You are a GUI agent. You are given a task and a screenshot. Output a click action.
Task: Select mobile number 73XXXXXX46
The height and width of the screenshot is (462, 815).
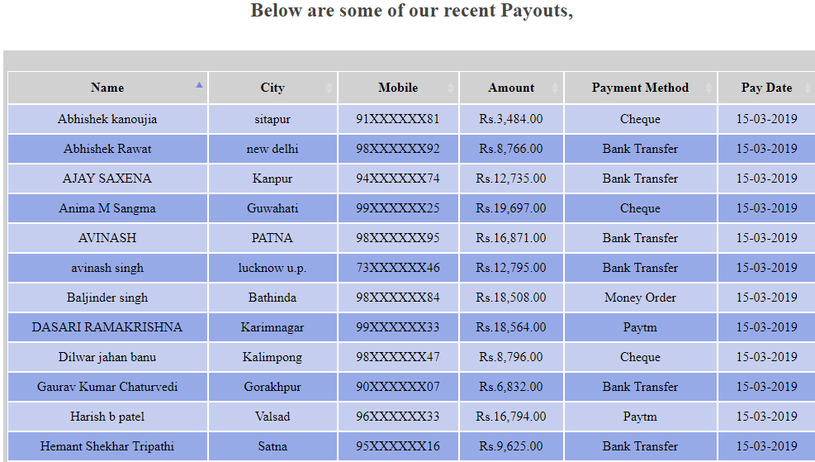[398, 268]
